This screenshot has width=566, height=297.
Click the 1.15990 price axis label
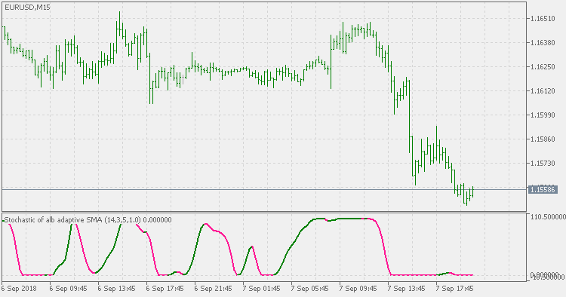pyautogui.click(x=543, y=115)
